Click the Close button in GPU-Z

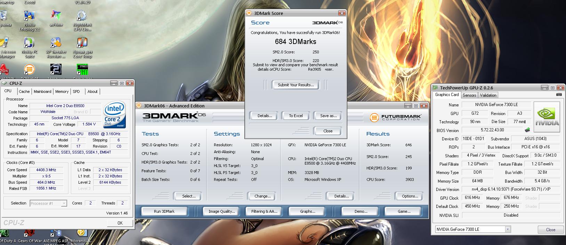tap(550, 229)
